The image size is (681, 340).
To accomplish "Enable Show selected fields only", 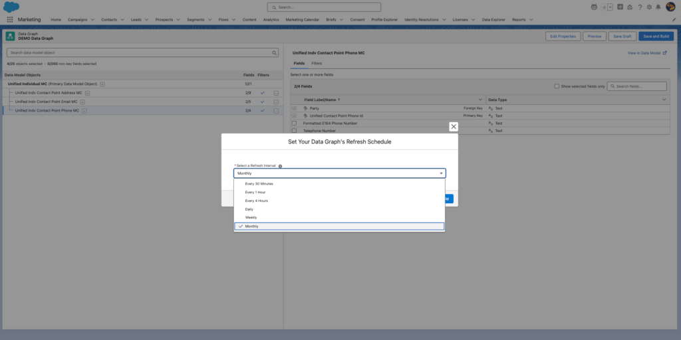I will tap(557, 86).
